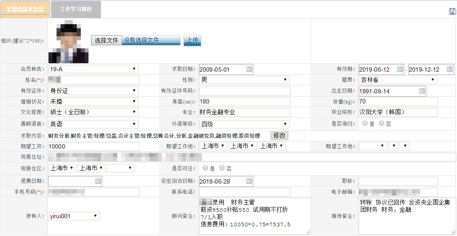Select 是 for 是否海归
Viewport: 457px width, 236px height.
tap(365, 123)
